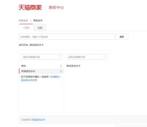Click magnifier icon in second-level filter
147x127 pixels.
click(x=104, y=57)
